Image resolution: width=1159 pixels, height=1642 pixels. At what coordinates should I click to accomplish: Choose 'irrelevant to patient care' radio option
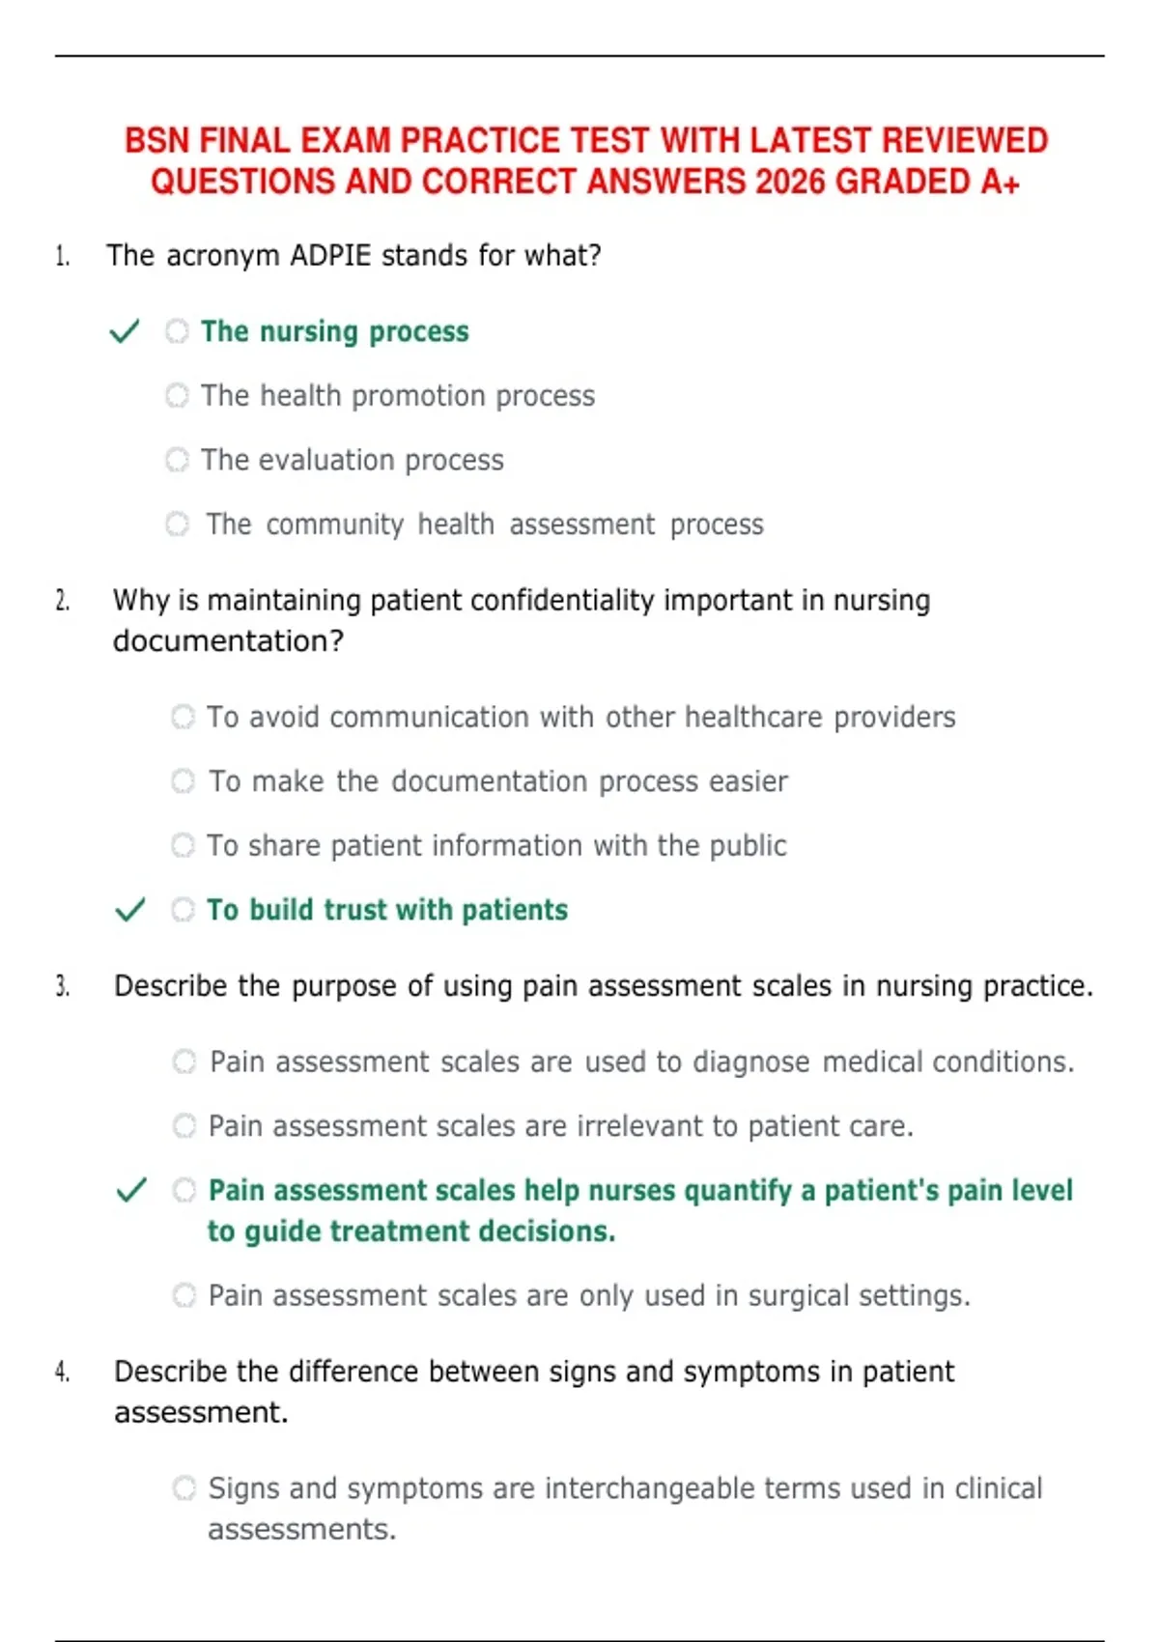pos(184,1125)
